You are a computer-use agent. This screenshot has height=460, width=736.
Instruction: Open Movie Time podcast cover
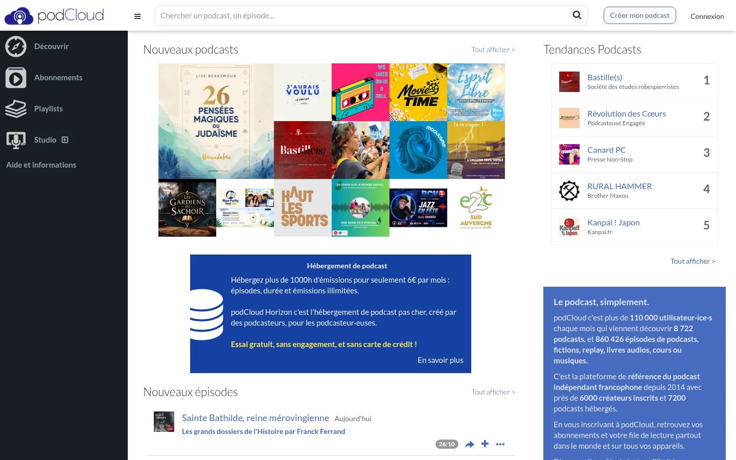418,92
